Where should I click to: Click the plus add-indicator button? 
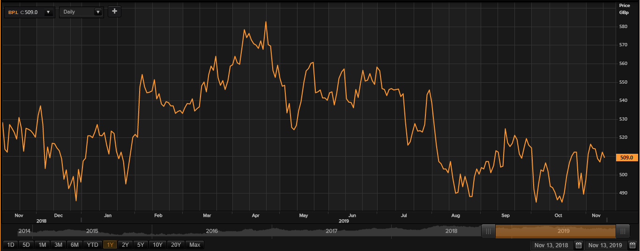[x=114, y=12]
